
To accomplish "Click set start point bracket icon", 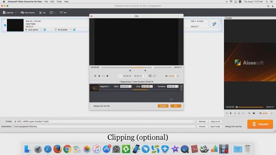I will pos(120,76).
